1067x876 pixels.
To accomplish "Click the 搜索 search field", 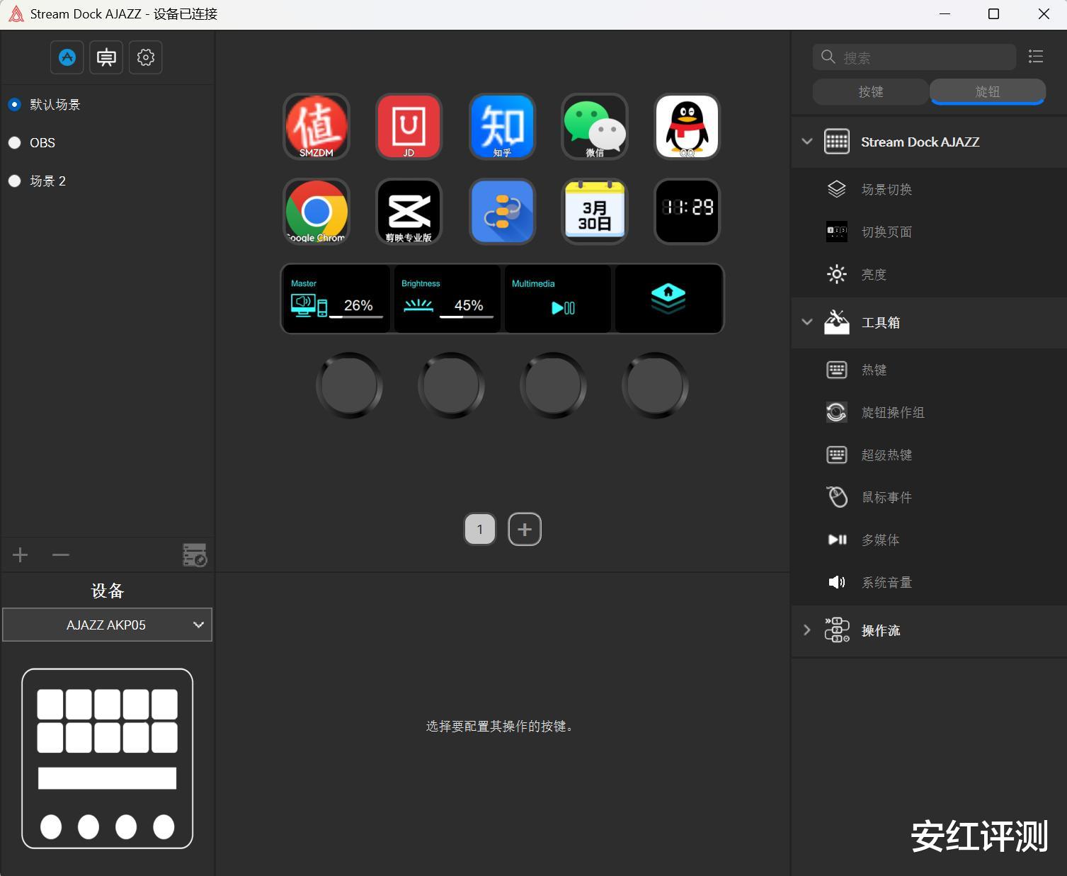I will (914, 57).
